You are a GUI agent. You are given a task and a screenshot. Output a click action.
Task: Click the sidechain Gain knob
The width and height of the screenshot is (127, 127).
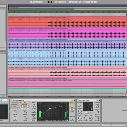pos(15,112)
